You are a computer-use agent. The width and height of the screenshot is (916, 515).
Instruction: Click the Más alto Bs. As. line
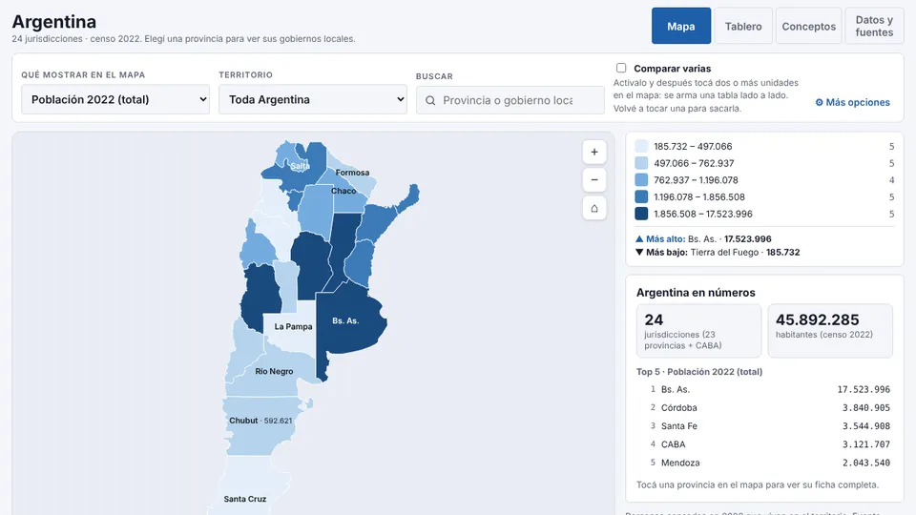click(703, 238)
